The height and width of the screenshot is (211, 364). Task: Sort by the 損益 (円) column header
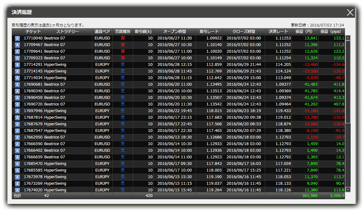[x=304, y=31]
